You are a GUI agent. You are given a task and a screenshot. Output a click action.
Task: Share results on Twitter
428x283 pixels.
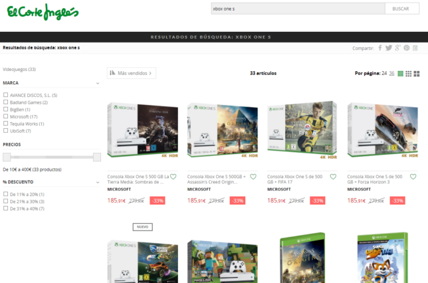tap(389, 48)
